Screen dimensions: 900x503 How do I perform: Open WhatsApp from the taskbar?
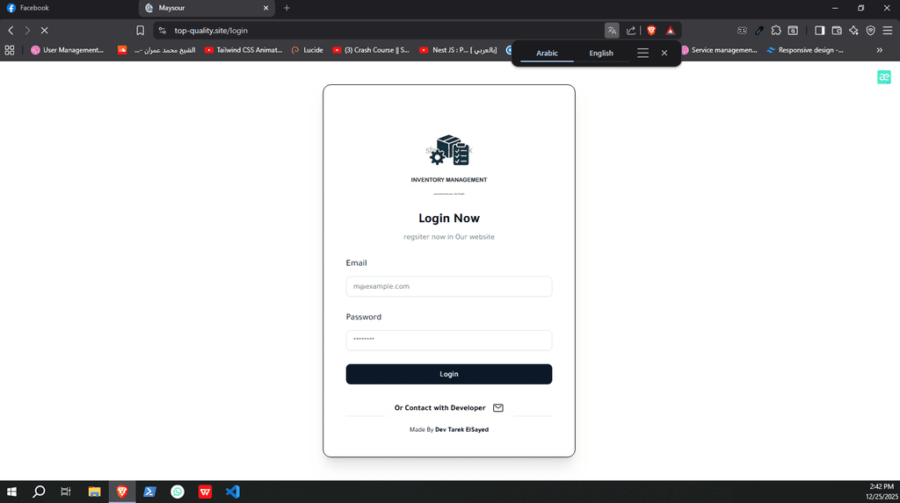pyautogui.click(x=178, y=492)
